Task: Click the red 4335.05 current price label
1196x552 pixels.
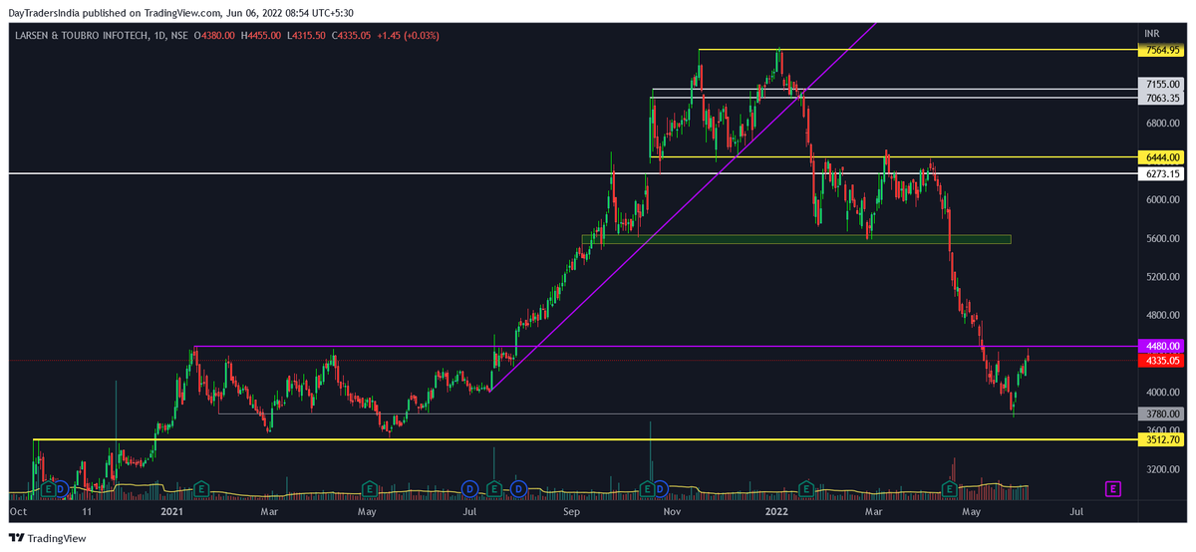Action: 1162,360
